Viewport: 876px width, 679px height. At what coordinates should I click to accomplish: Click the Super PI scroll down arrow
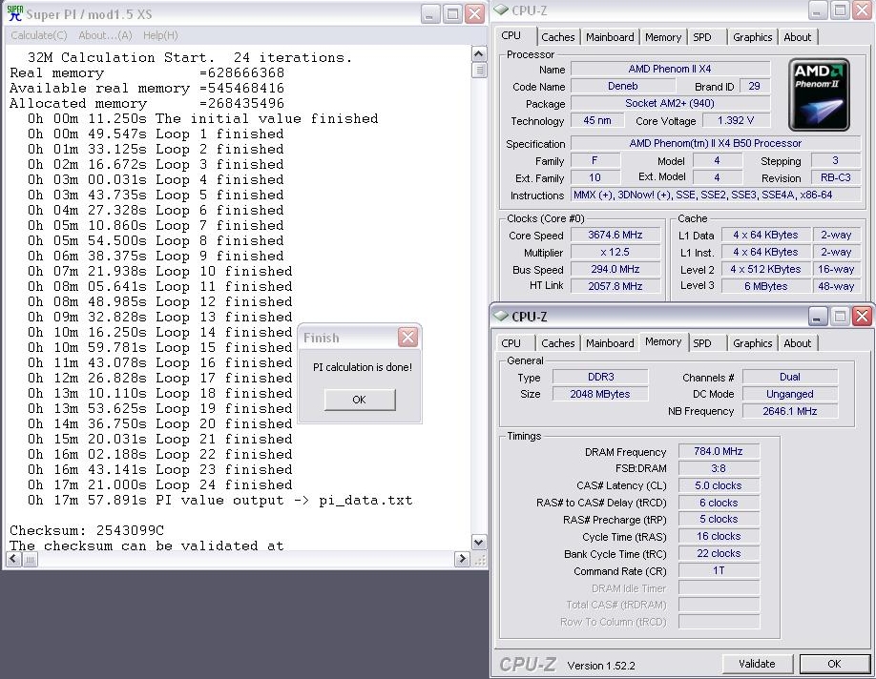click(479, 542)
